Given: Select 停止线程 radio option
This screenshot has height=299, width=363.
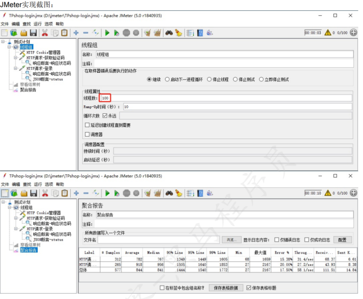Looking at the screenshot, I should click(209, 79).
